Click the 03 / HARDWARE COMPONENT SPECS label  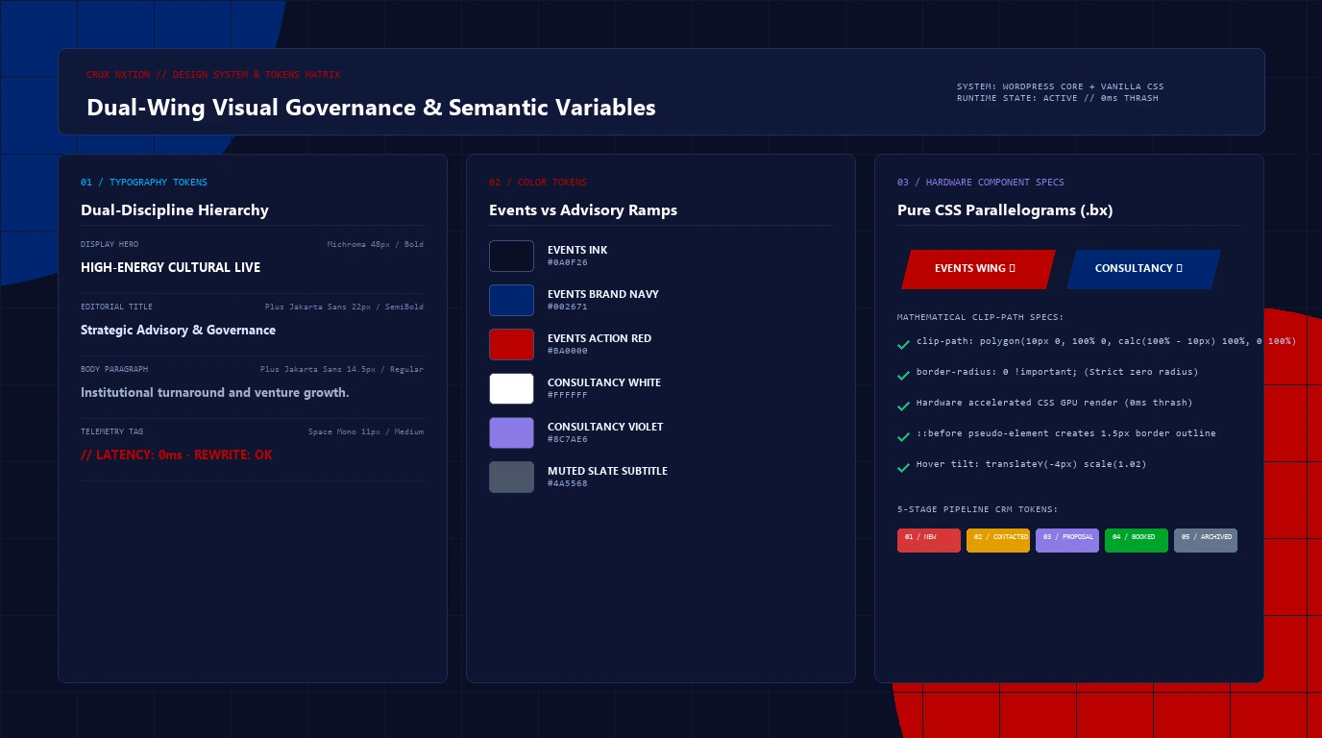click(981, 183)
